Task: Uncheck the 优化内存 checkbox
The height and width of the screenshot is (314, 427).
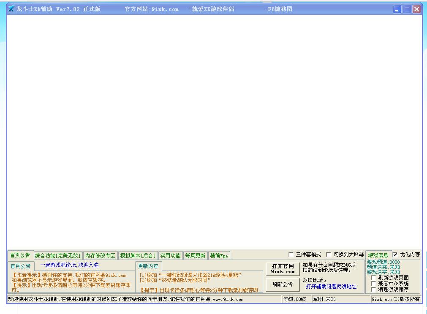Action: tap(395, 254)
